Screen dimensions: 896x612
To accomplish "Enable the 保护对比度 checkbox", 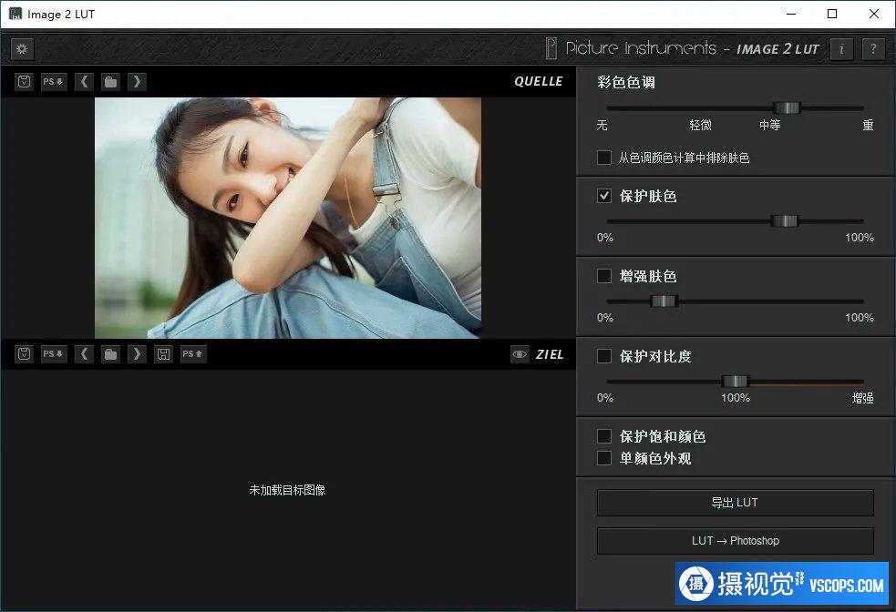I will 604,356.
